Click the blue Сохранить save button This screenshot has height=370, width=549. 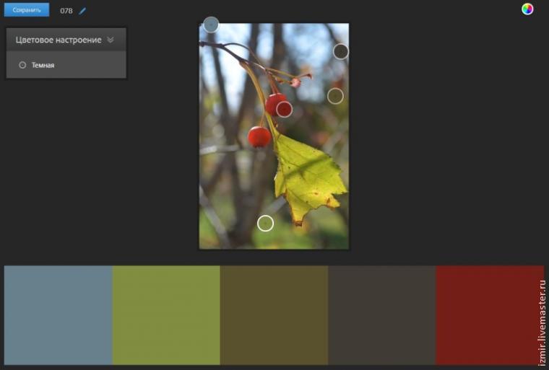27,10
